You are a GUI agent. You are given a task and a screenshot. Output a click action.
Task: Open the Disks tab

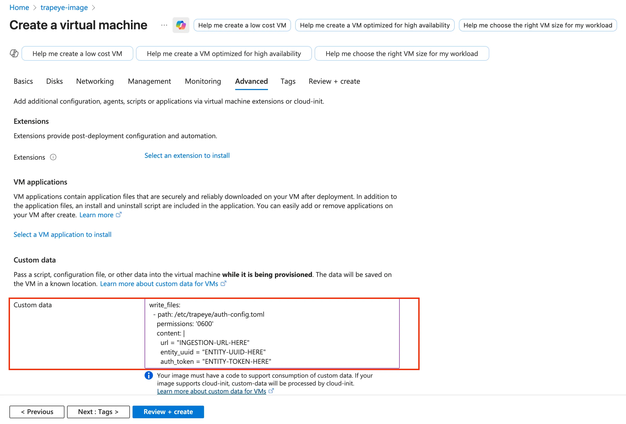click(x=54, y=81)
